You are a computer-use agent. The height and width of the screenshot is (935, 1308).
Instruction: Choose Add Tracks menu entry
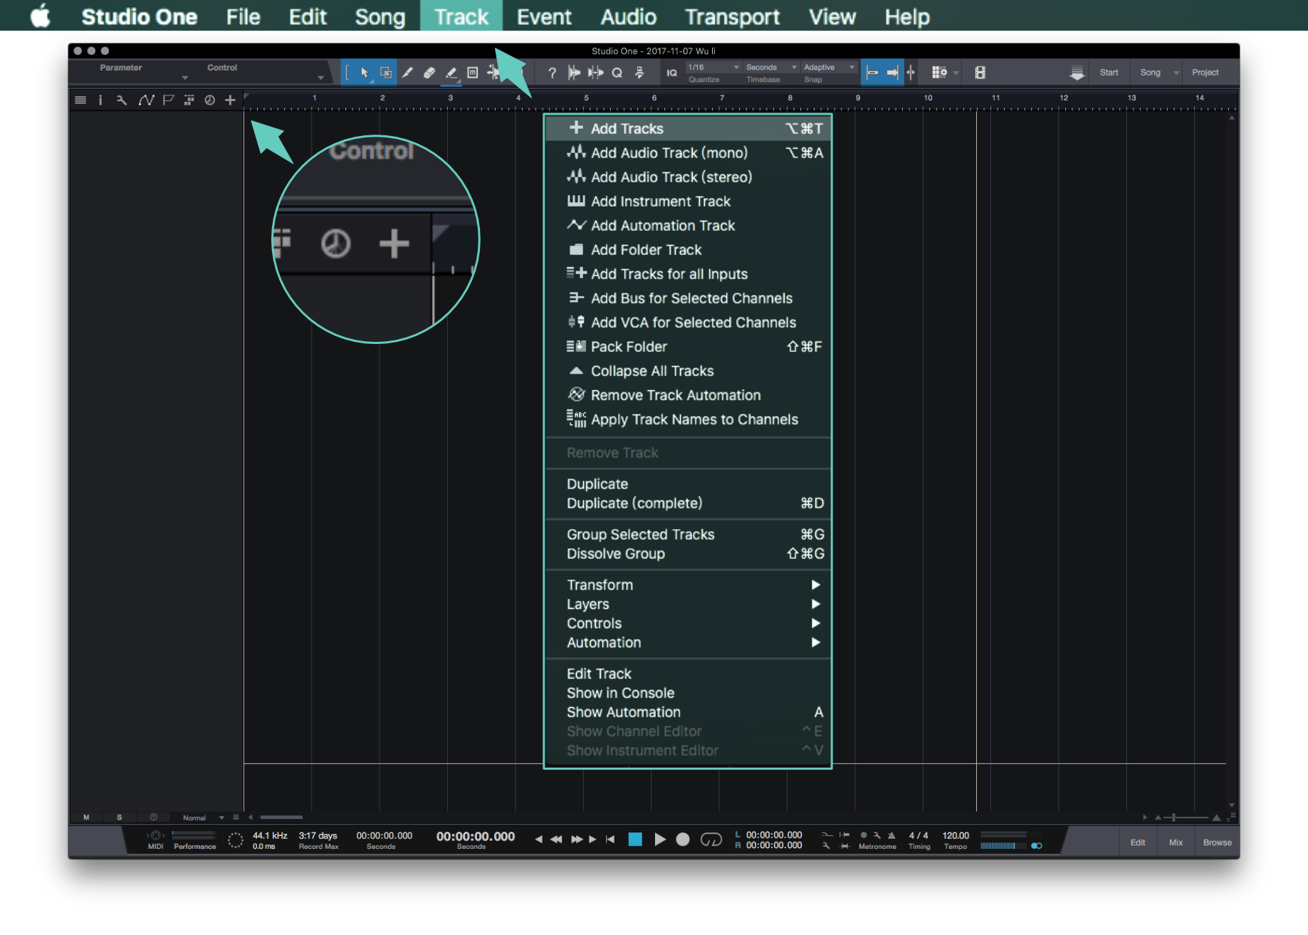coord(688,128)
